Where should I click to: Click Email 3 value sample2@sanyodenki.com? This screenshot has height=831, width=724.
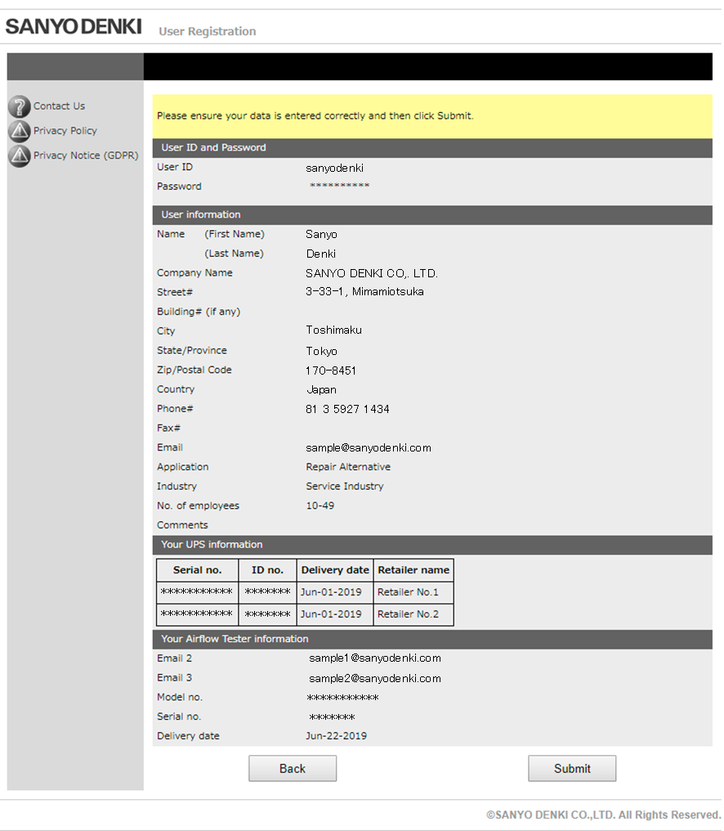click(x=375, y=678)
